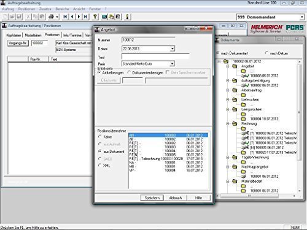The height and width of the screenshot is (230, 307).
Task: Open the Ansicht menu
Action: coord(79,9)
